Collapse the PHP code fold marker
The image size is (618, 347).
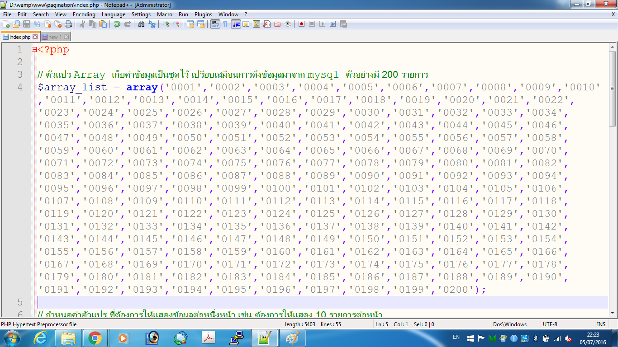(x=34, y=50)
